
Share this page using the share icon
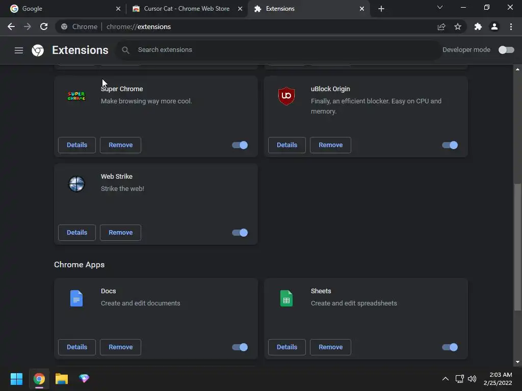point(441,26)
